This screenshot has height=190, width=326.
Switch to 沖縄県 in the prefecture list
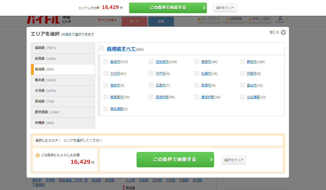click(63, 123)
